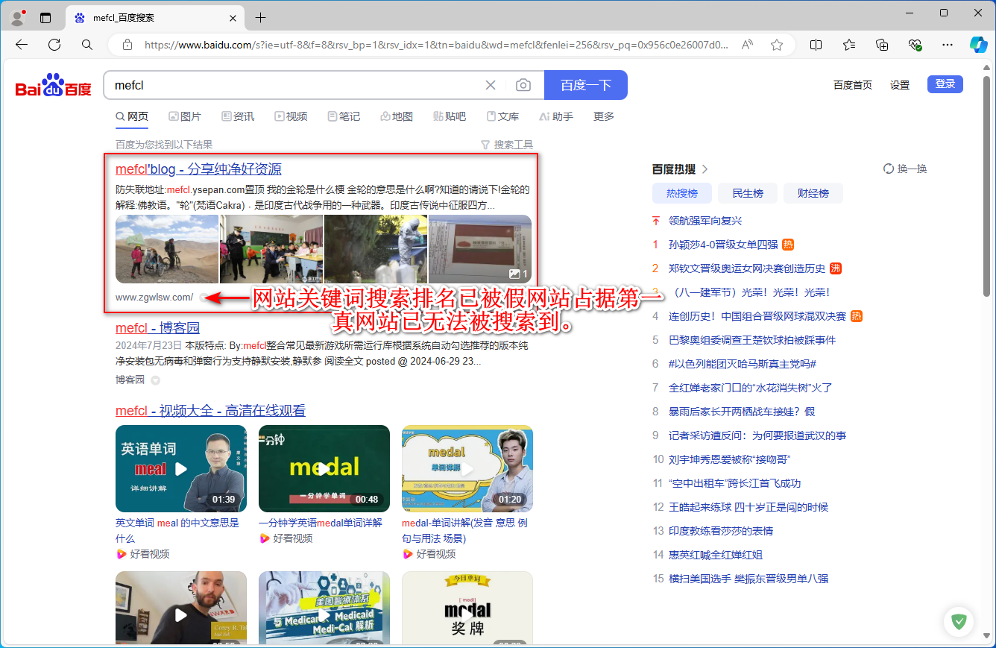Focus the browser address bar URL
Viewport: 996px width, 648px height.
click(x=436, y=45)
